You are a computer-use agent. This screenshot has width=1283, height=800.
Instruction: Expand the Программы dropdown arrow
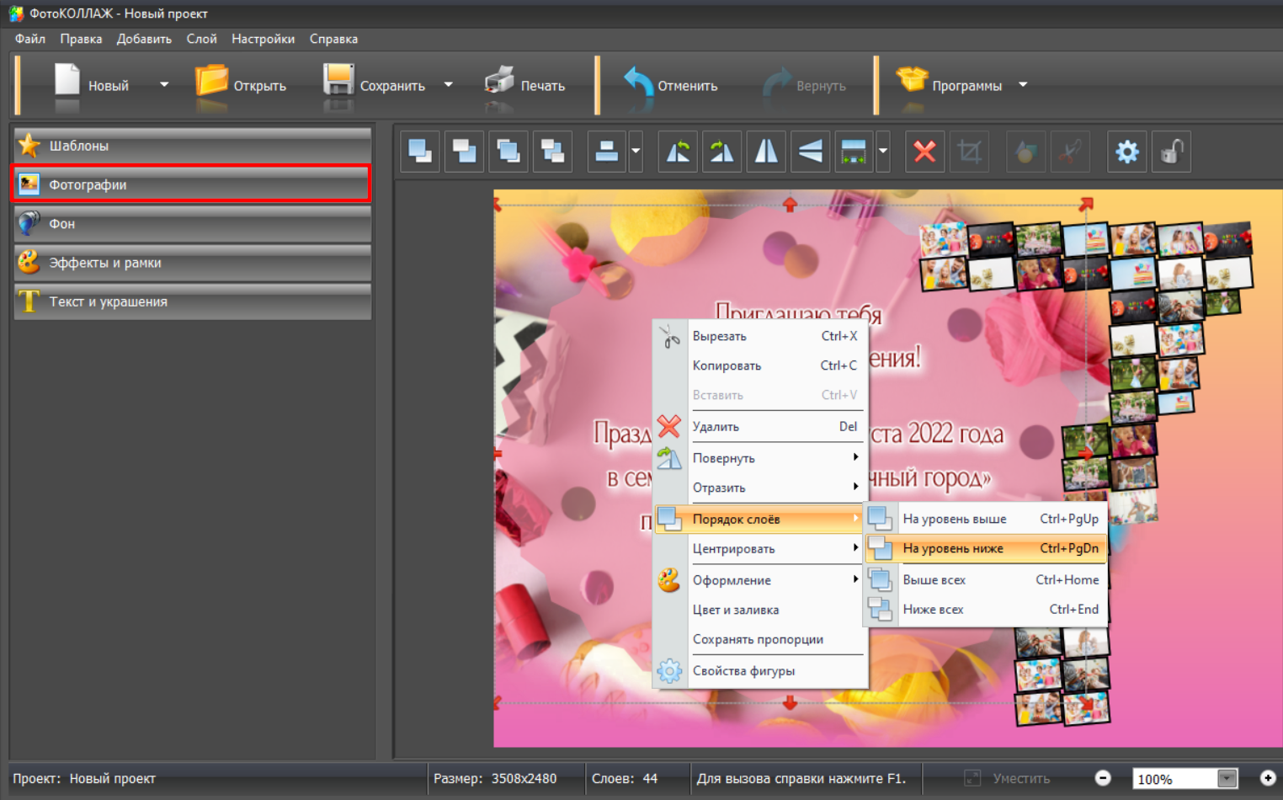pyautogui.click(x=1023, y=85)
